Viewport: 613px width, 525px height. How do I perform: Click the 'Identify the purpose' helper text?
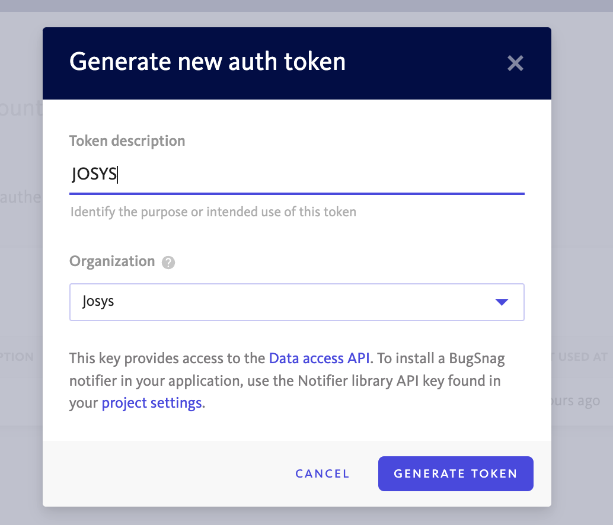click(213, 212)
